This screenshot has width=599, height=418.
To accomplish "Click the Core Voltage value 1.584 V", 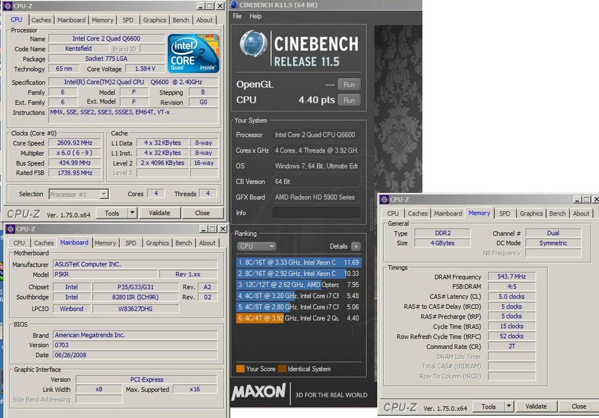I will 145,69.
